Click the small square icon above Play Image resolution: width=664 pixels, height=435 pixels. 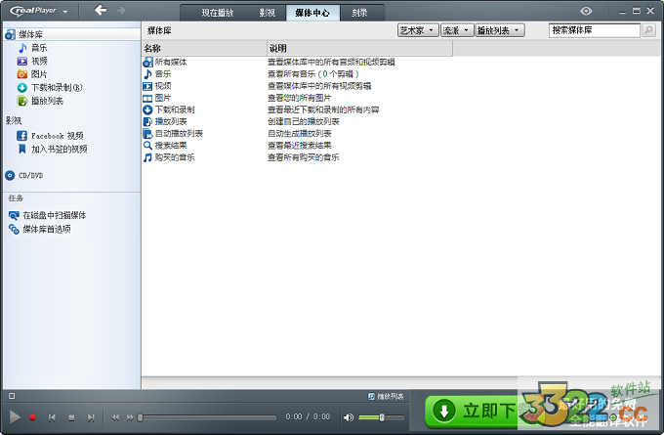(12, 396)
